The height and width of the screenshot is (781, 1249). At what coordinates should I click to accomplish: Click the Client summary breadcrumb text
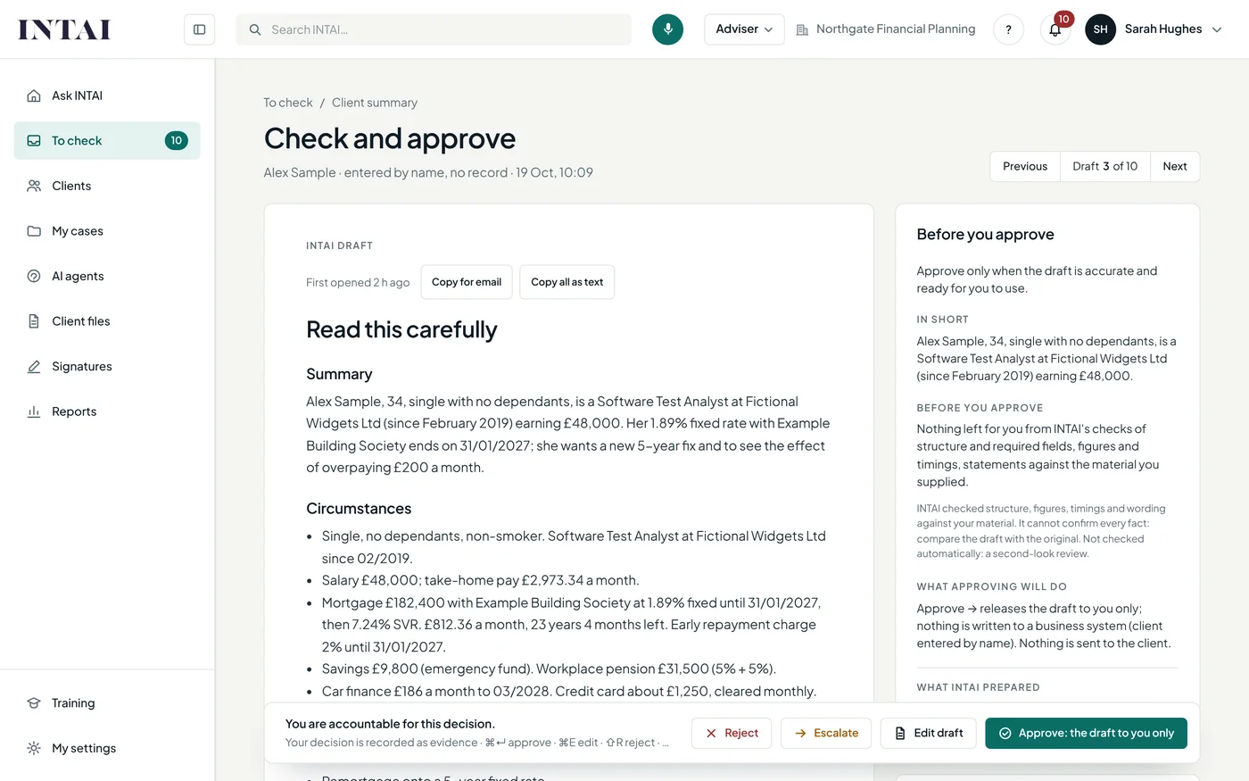[x=375, y=103]
